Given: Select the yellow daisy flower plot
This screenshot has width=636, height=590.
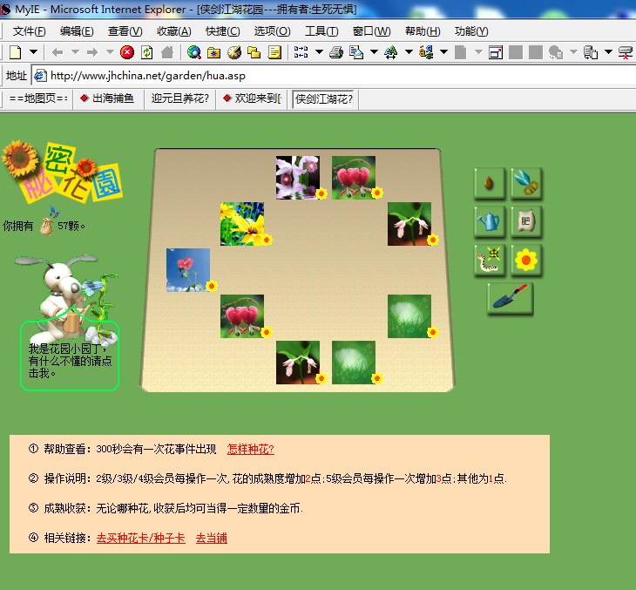Looking at the screenshot, I should [x=242, y=224].
